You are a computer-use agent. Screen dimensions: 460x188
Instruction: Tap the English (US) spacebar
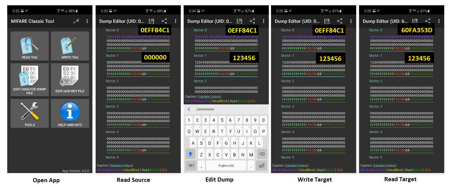pos(226,166)
